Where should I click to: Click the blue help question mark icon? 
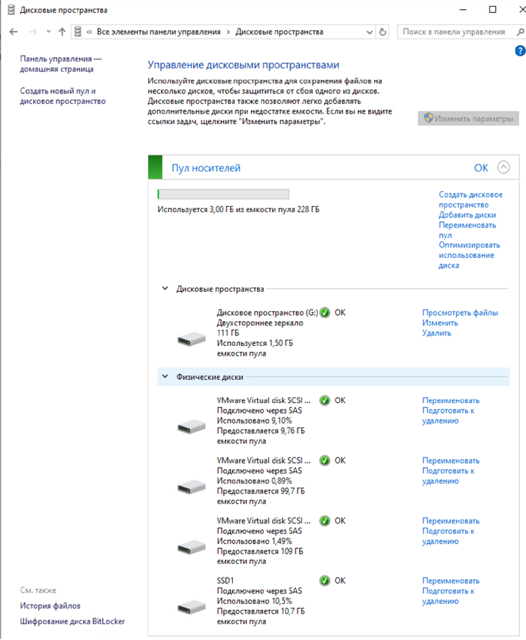coord(519,51)
